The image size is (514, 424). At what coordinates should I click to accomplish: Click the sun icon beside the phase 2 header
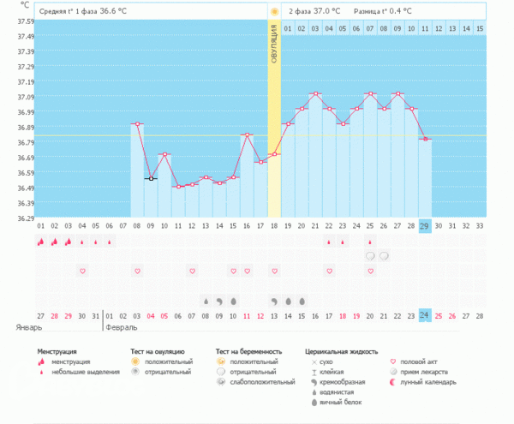pyautogui.click(x=274, y=12)
